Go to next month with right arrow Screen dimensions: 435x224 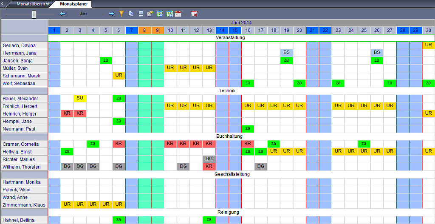click(x=112, y=14)
